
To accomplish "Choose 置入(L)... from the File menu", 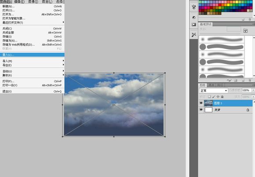I will (32, 55).
